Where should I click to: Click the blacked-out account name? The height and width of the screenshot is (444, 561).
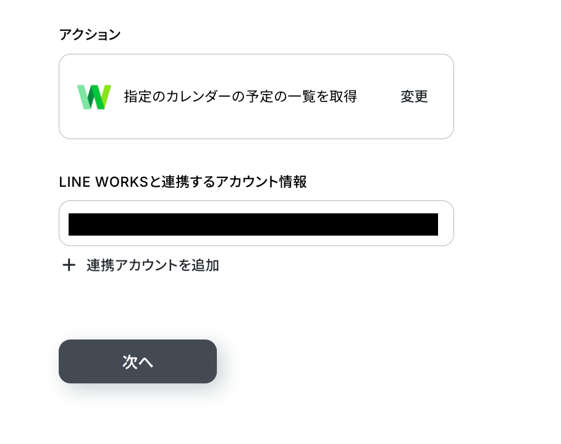253,224
